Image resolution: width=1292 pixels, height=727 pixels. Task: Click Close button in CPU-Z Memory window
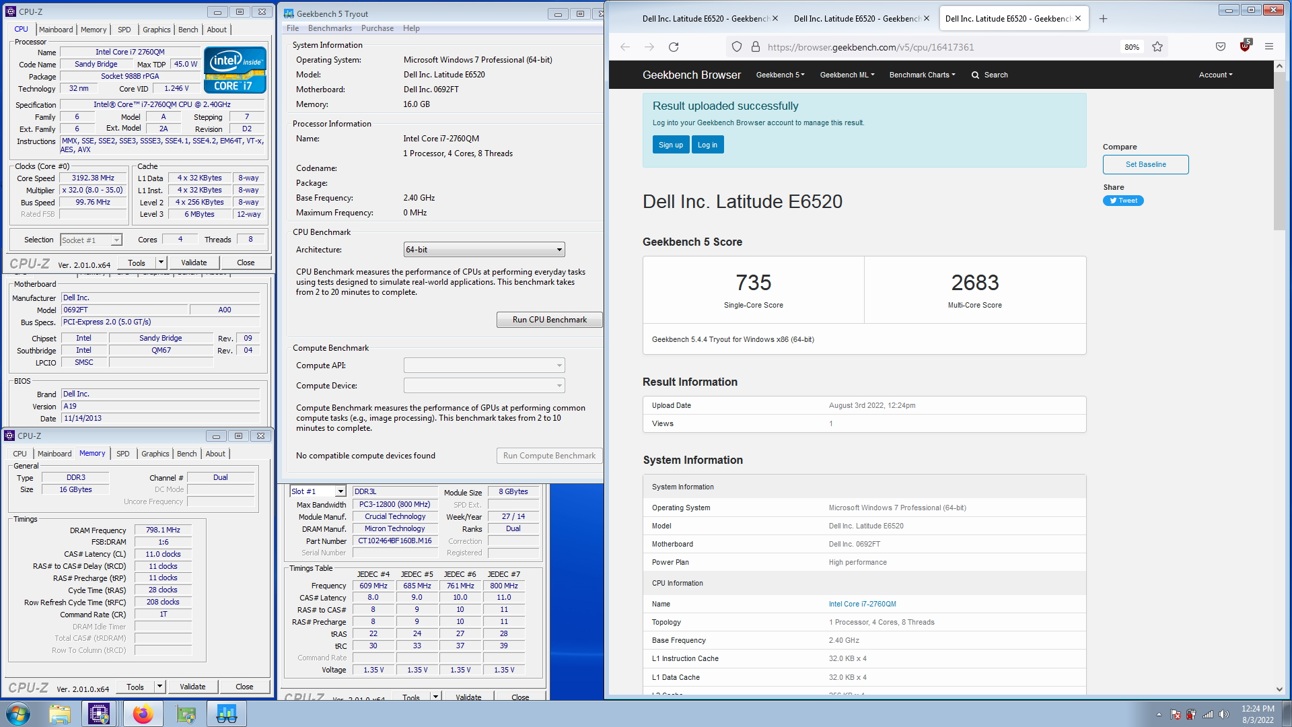(x=244, y=687)
